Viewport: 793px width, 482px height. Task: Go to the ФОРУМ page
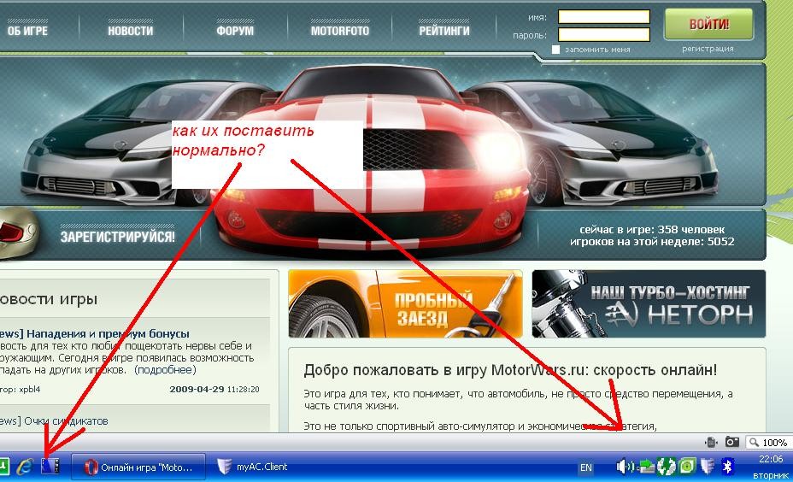[235, 31]
